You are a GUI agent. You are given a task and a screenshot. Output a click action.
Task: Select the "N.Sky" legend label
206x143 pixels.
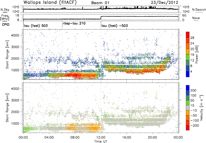[5, 10]
